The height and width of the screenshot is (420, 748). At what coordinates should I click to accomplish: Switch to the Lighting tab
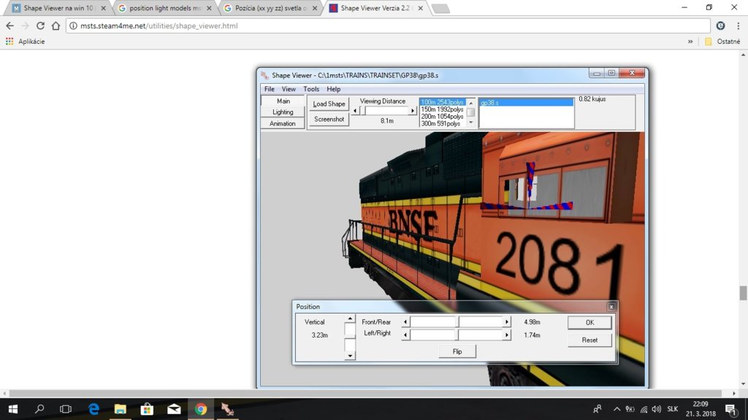(283, 112)
